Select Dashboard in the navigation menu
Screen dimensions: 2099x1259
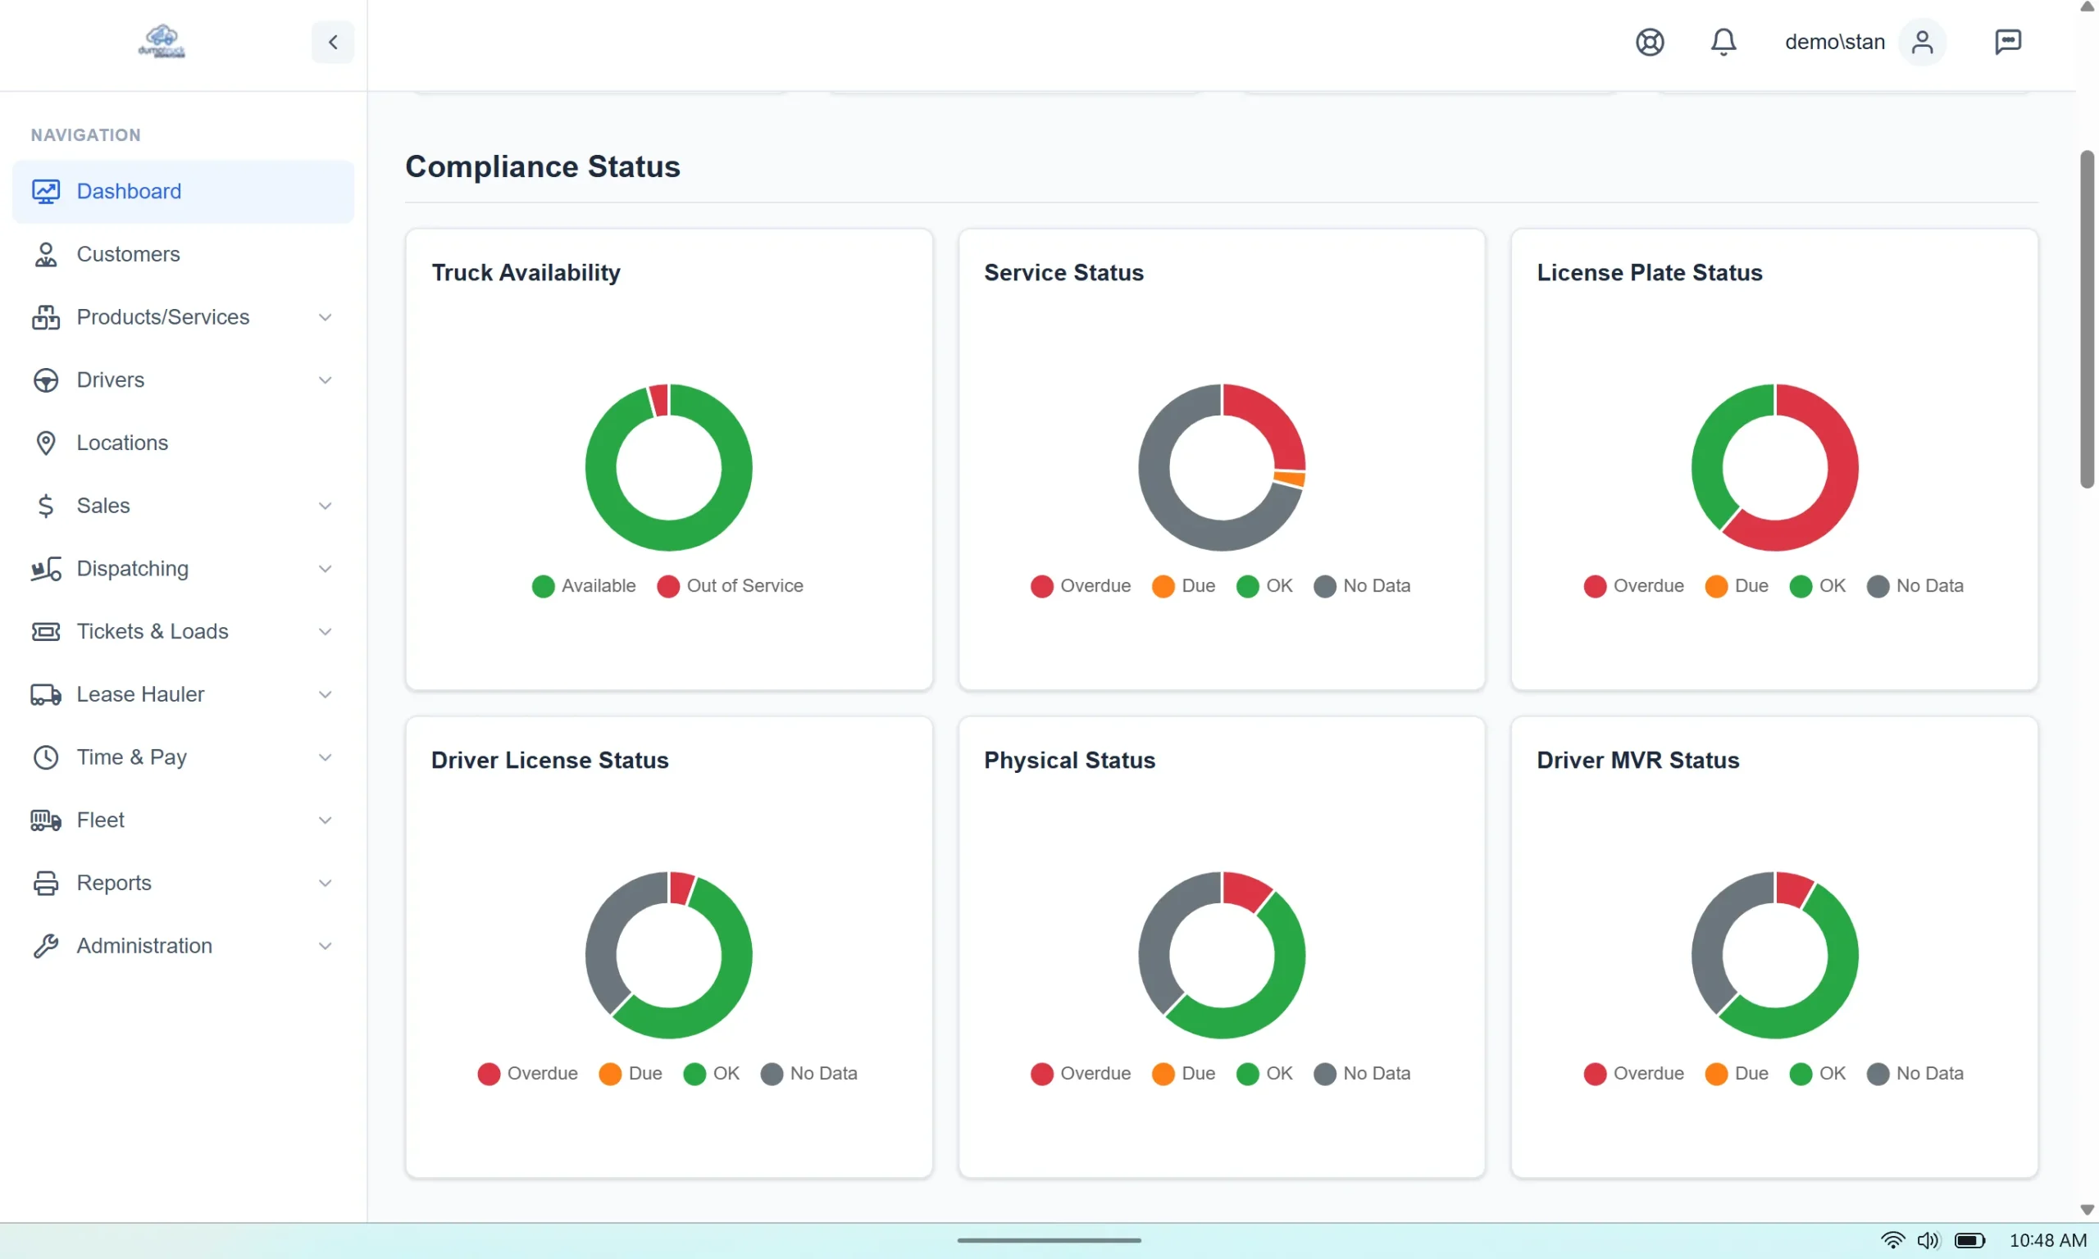129,191
